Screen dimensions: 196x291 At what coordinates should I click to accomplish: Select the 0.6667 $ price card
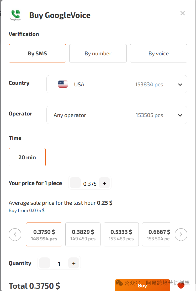tap(156, 235)
